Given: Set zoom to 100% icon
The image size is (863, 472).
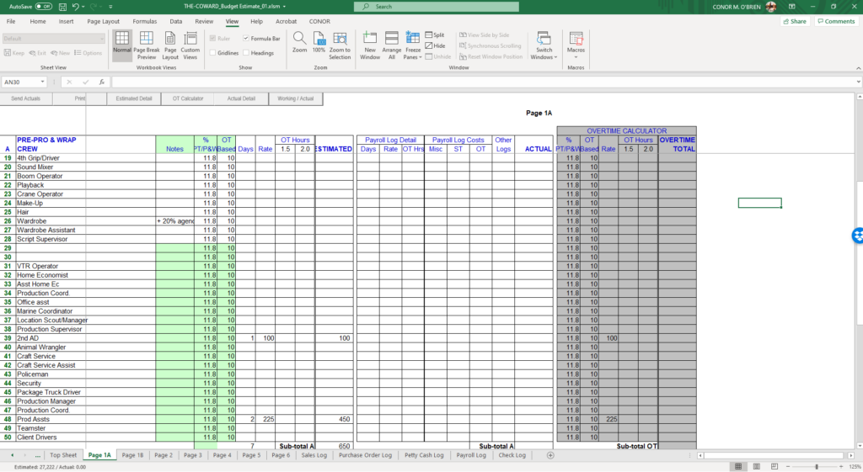Looking at the screenshot, I should [x=319, y=42].
